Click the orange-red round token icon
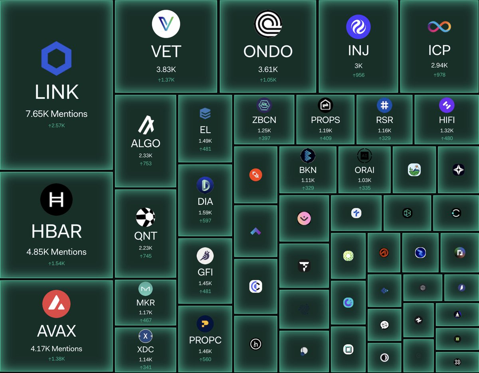Image resolution: width=479 pixels, height=373 pixels. [x=255, y=175]
